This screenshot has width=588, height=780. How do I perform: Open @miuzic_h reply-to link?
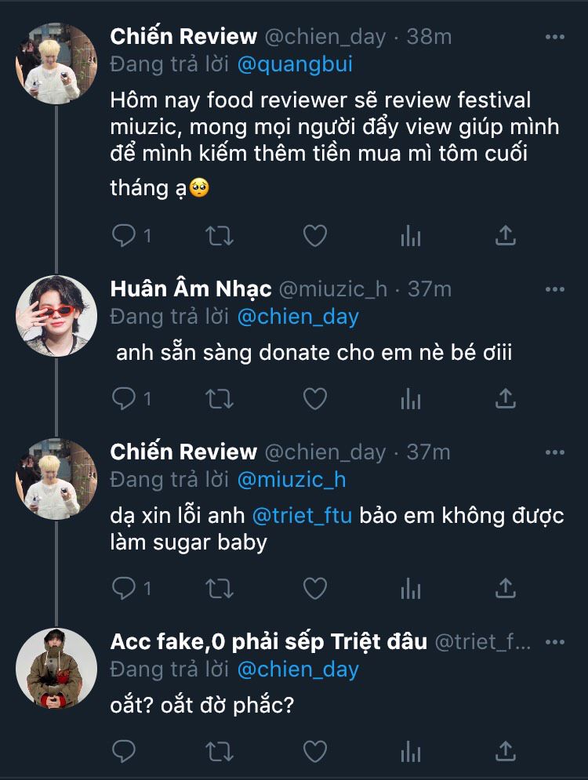(x=291, y=479)
